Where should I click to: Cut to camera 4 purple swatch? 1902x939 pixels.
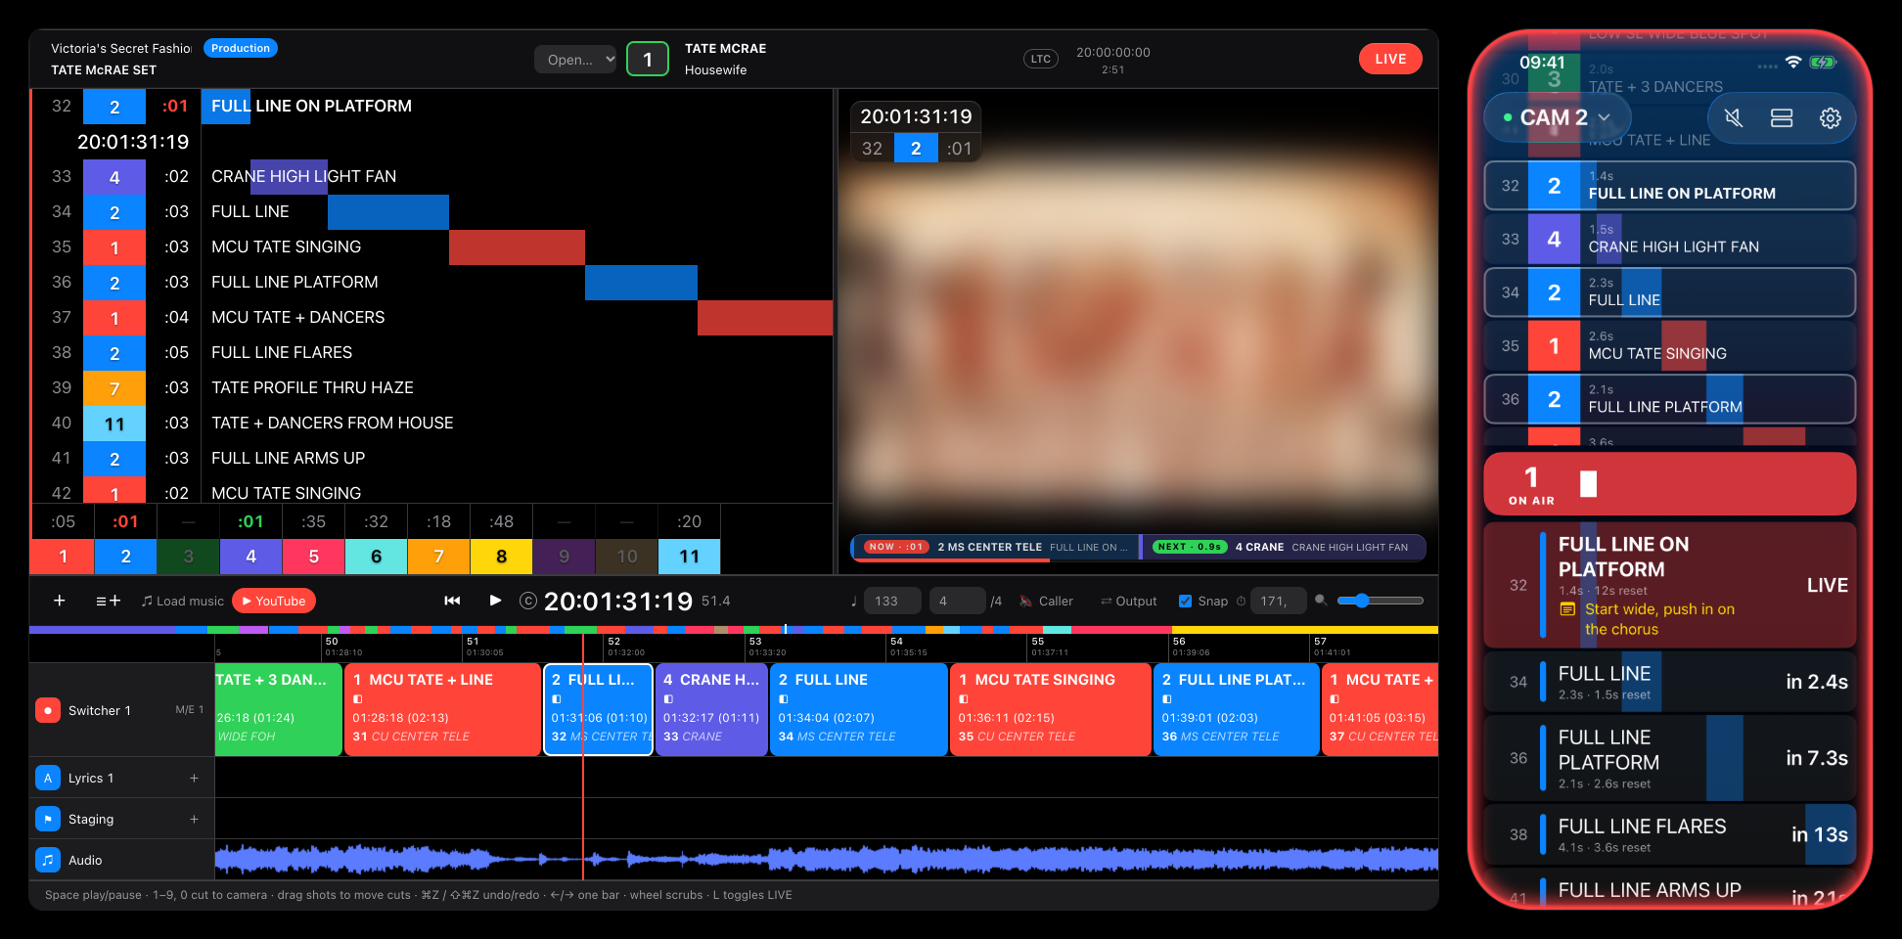(250, 557)
